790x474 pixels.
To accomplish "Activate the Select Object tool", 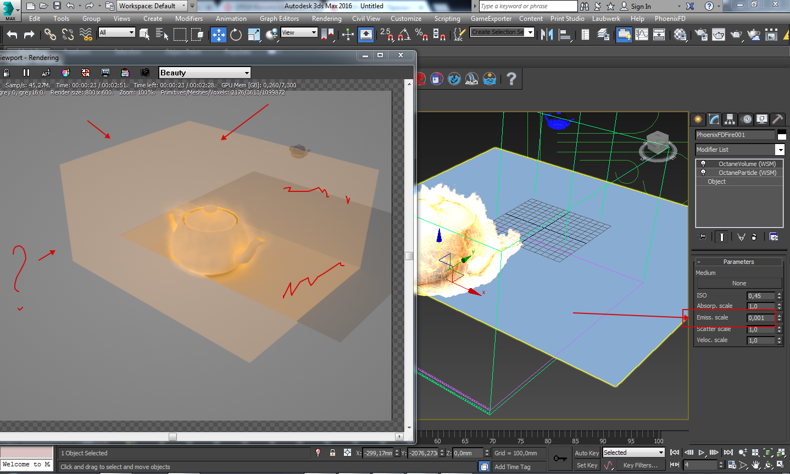I will coord(144,35).
